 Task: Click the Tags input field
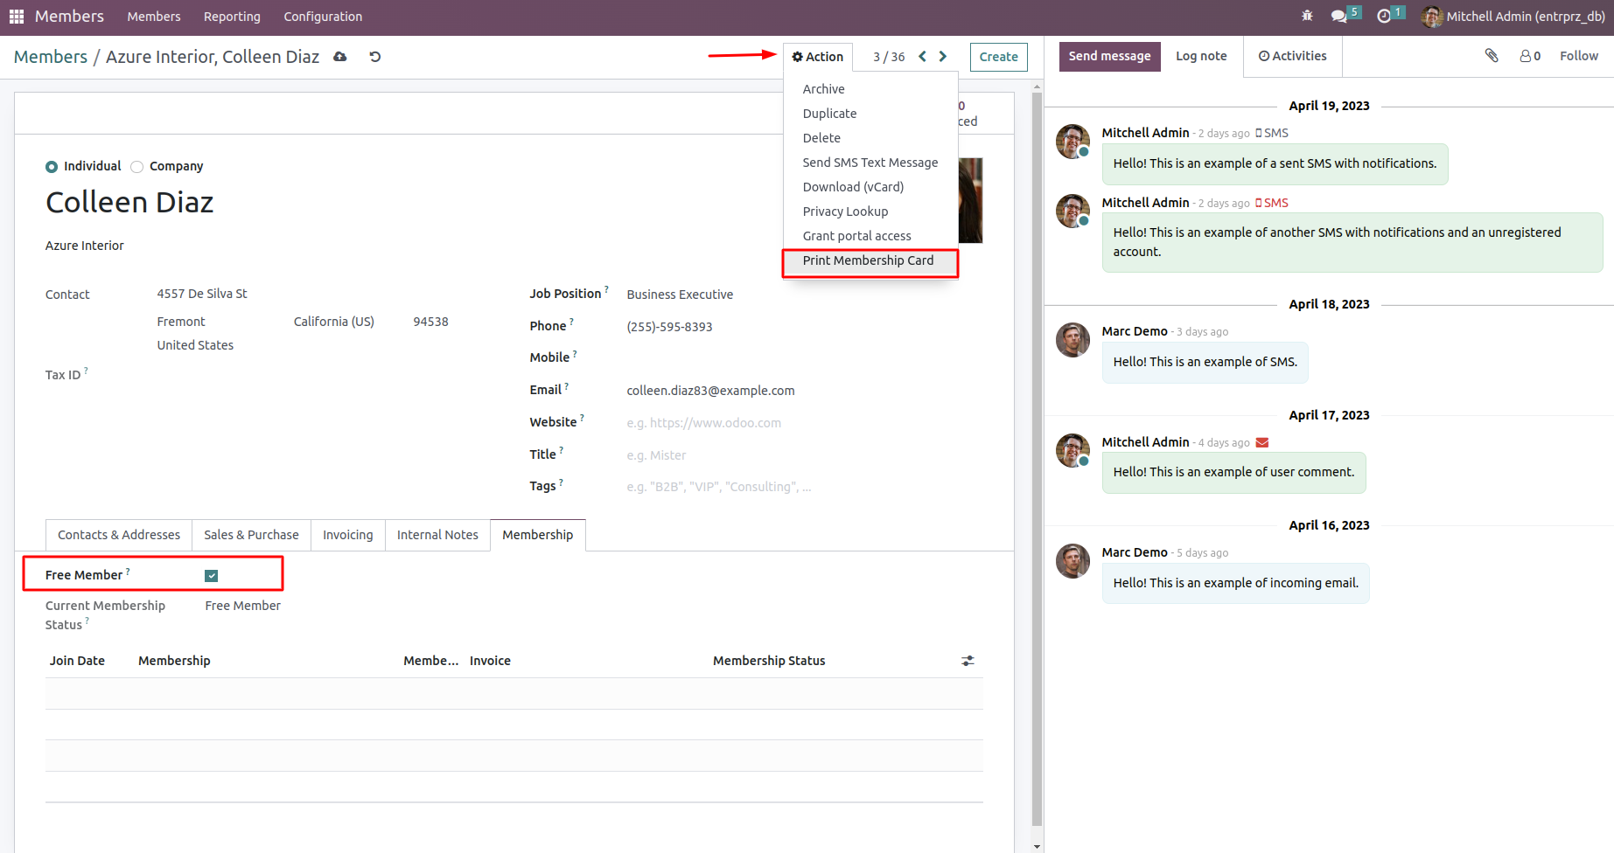[x=805, y=487]
